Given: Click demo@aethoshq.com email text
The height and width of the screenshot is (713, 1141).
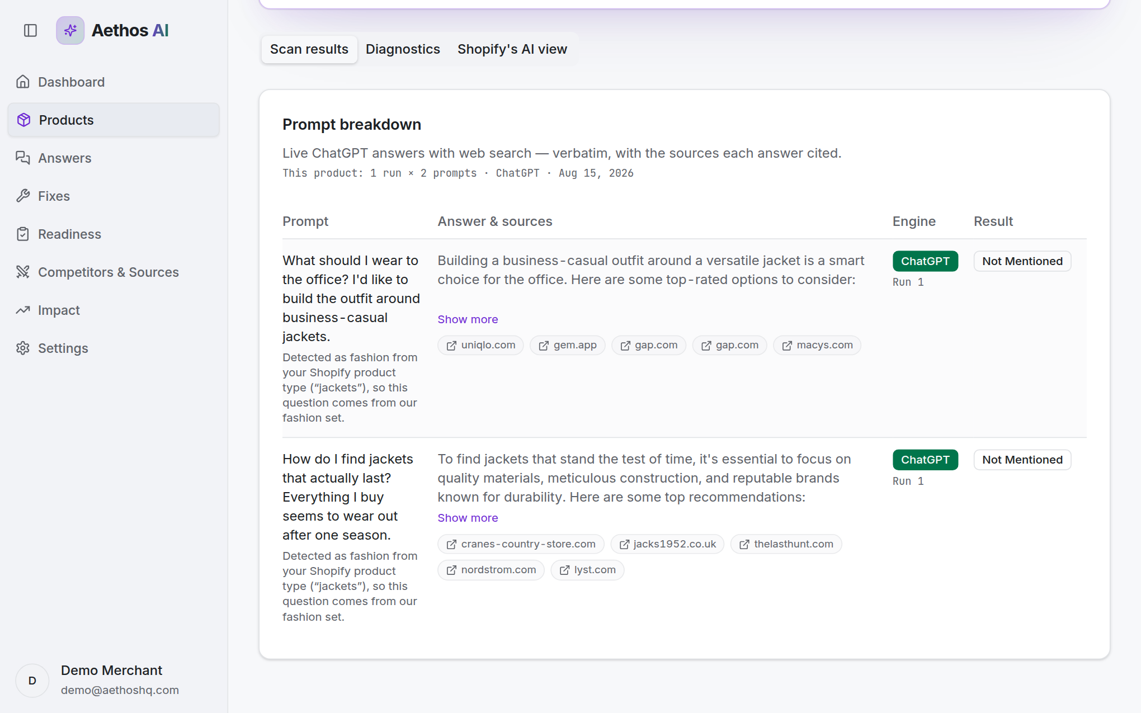Looking at the screenshot, I should (x=120, y=690).
